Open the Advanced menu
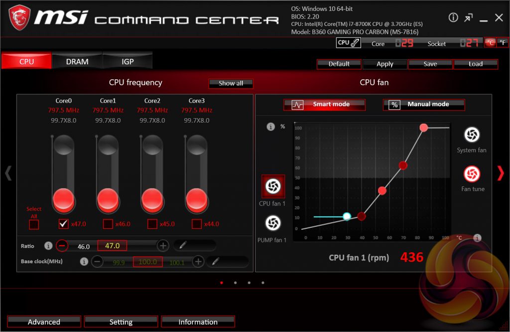Viewport: 510px width, 332px height. pyautogui.click(x=44, y=322)
